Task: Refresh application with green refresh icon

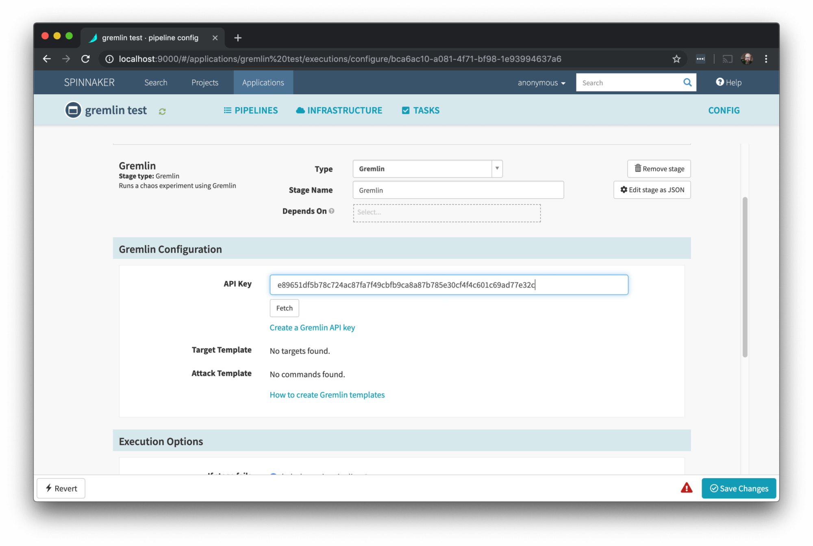Action: [x=162, y=111]
